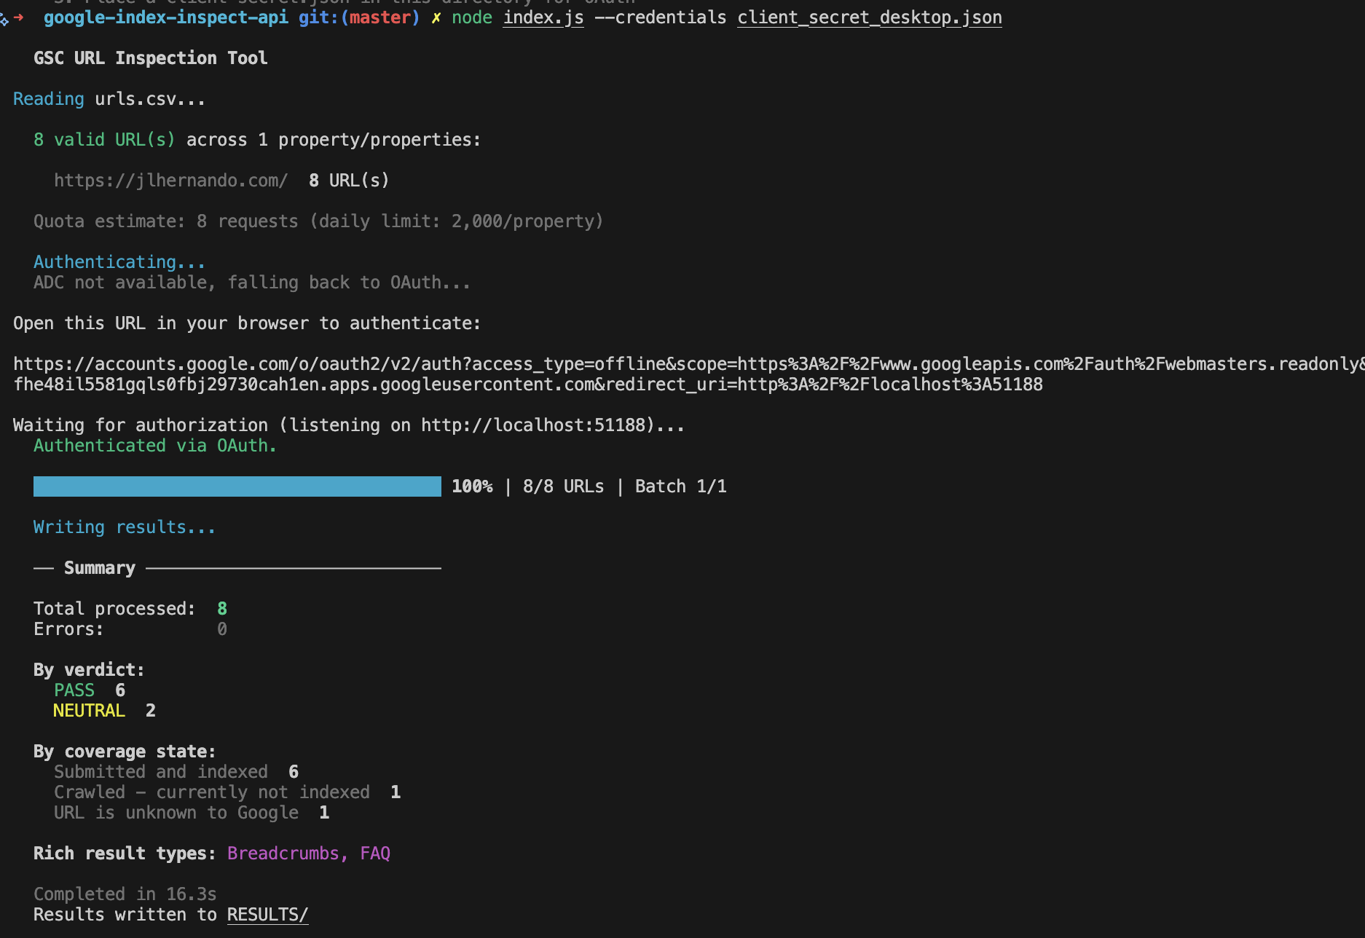Click the yellow git dirty ✗ indicator

coord(434,17)
